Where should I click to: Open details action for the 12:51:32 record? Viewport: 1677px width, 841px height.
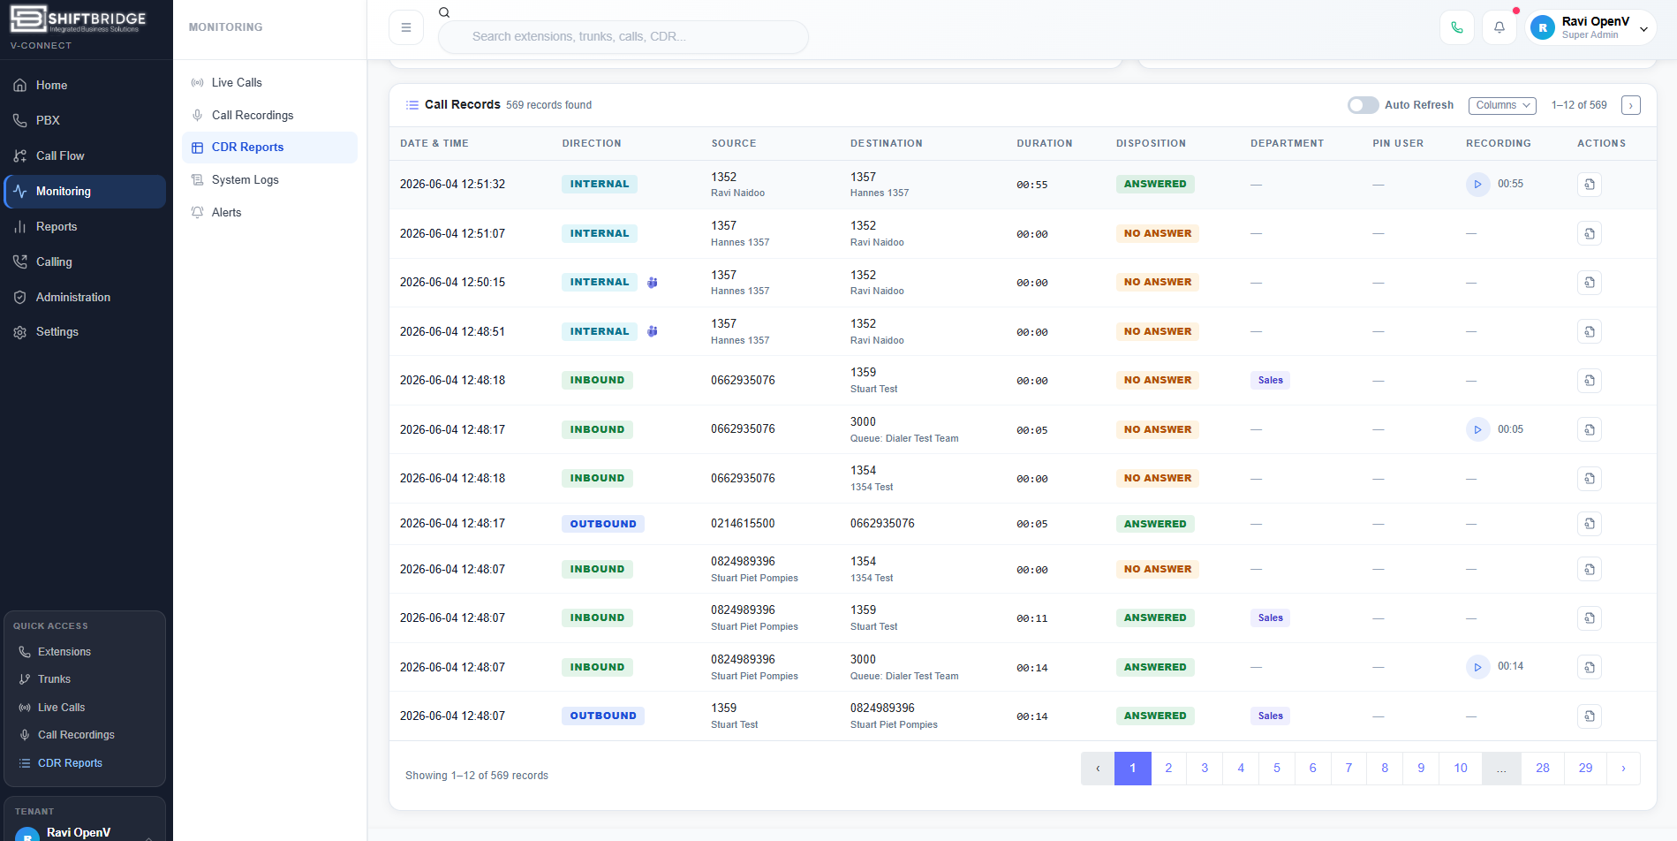[1590, 184]
